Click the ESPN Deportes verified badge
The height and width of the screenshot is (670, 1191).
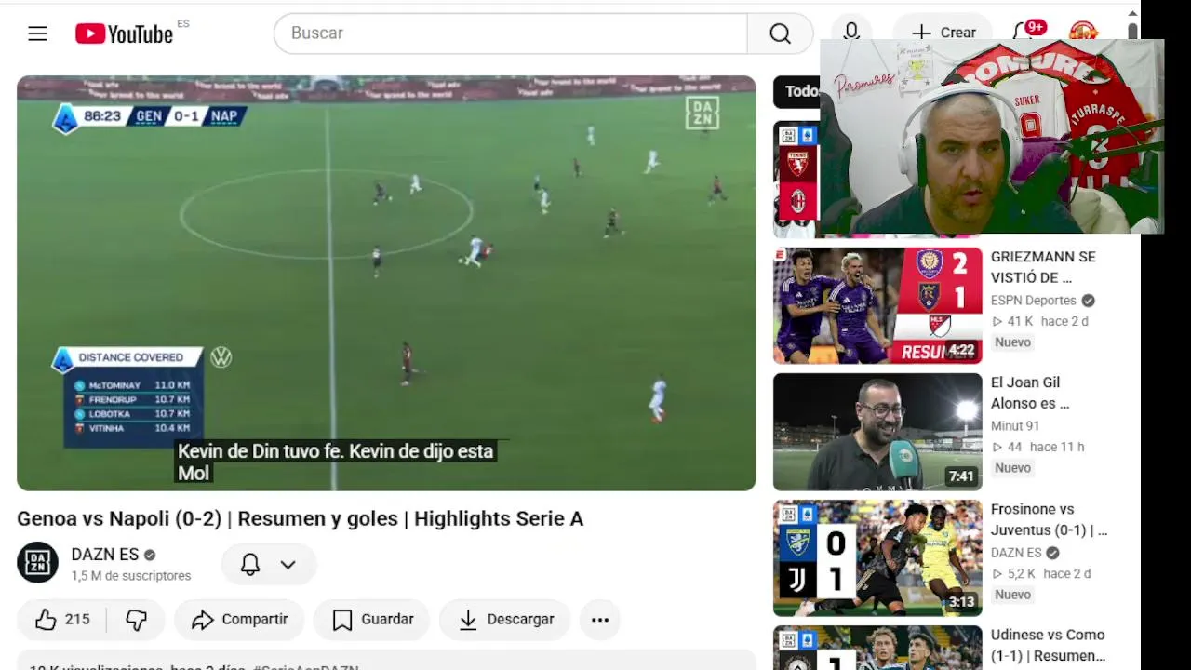pyautogui.click(x=1088, y=301)
